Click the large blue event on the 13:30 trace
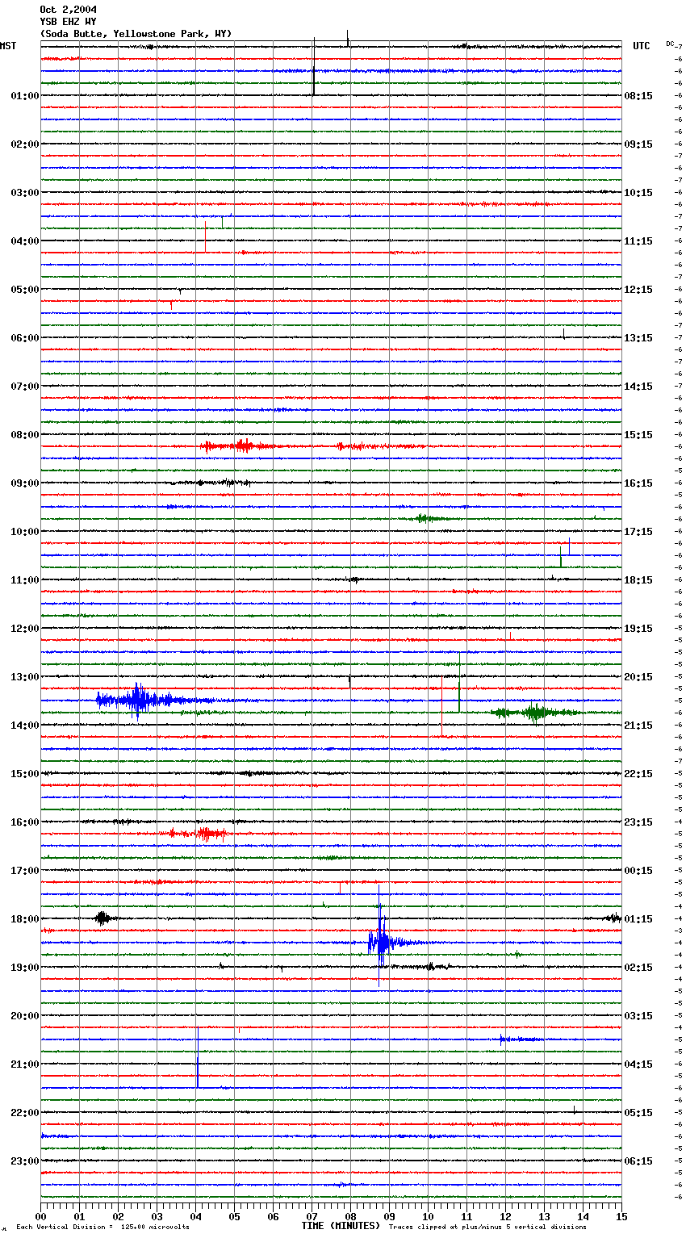This screenshot has width=686, height=1238. click(x=139, y=700)
